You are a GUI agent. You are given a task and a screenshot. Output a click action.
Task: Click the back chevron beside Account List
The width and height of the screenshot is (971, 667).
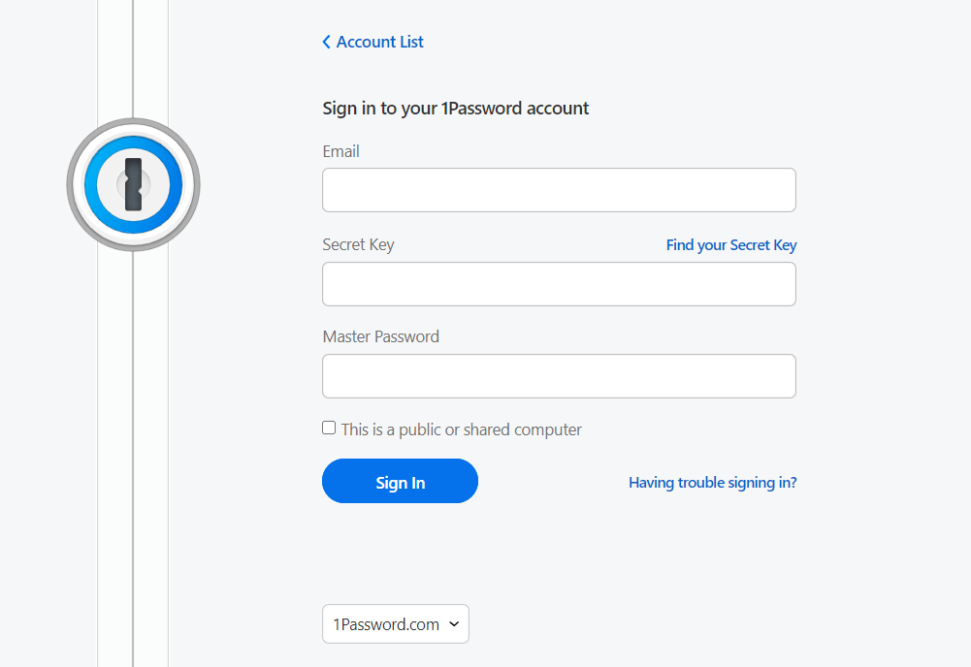click(326, 42)
